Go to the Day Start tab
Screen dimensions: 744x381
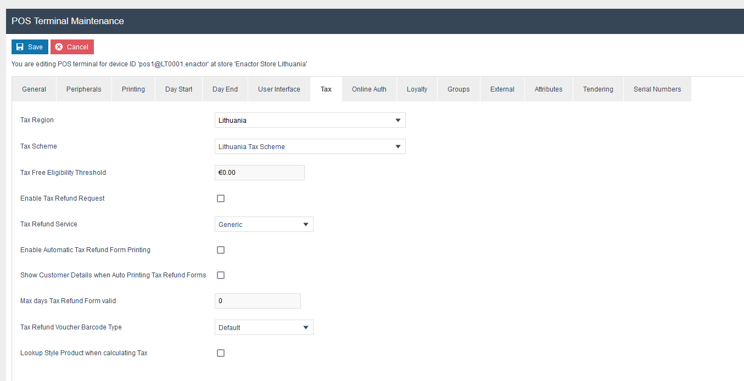click(x=178, y=89)
